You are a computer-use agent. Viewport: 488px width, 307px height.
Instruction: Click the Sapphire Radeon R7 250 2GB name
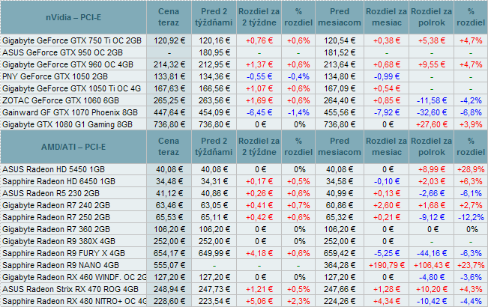(x=56, y=217)
